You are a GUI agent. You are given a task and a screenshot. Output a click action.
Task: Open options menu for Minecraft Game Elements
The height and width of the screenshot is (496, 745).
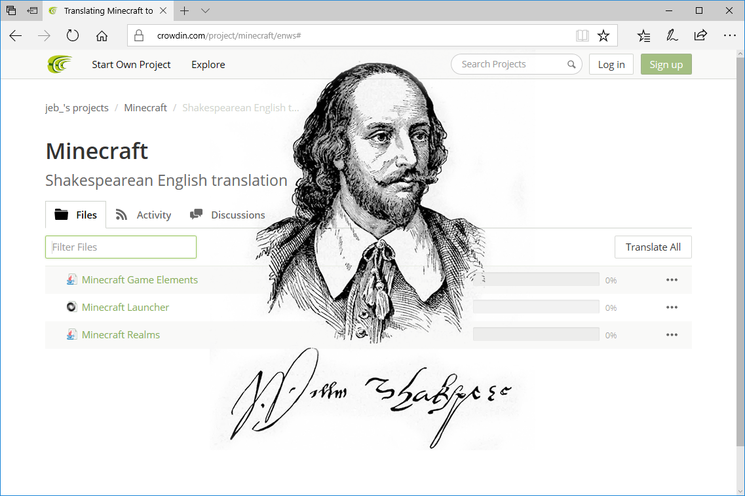672,280
